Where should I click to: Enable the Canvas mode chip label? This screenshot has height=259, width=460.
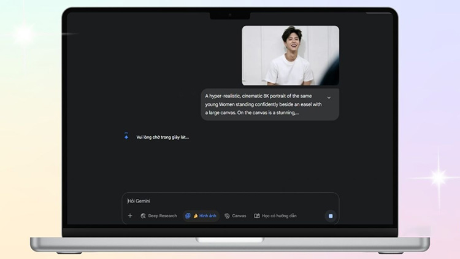pos(239,216)
